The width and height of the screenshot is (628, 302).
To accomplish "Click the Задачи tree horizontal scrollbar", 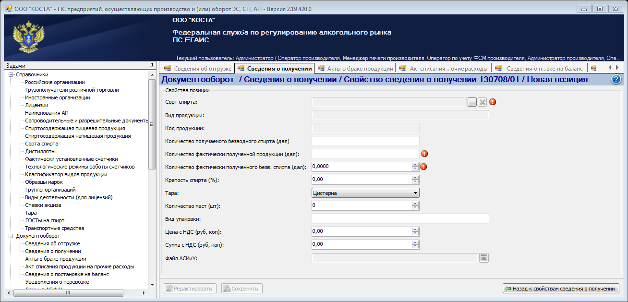I will 76,293.
